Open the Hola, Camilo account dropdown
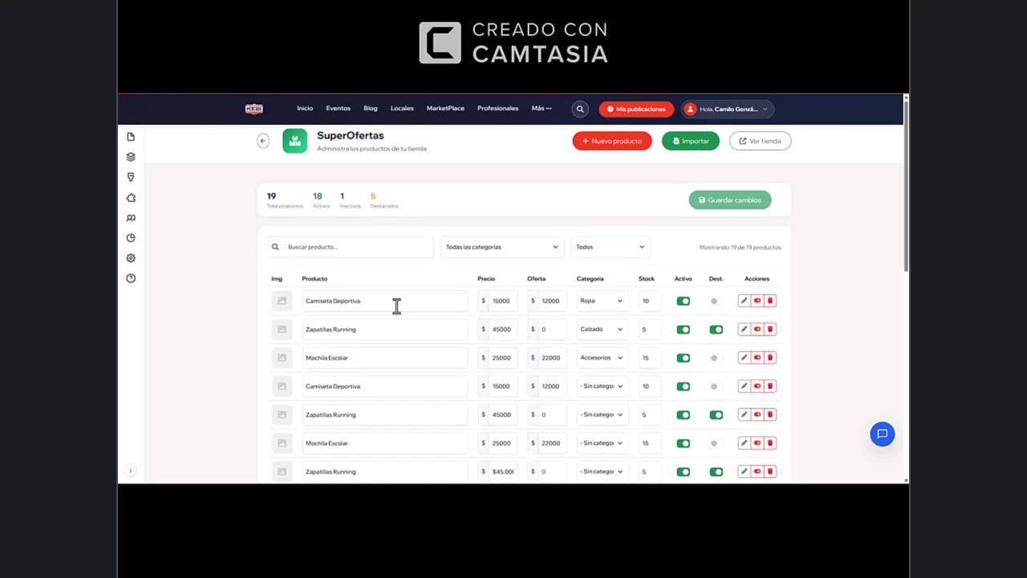1027x578 pixels. (727, 109)
